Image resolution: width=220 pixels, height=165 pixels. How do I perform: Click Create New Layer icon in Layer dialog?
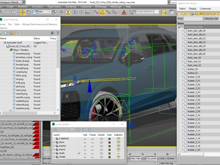point(55,130)
